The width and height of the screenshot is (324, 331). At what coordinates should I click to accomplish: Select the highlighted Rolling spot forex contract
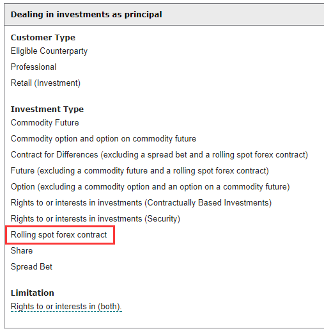59,235
